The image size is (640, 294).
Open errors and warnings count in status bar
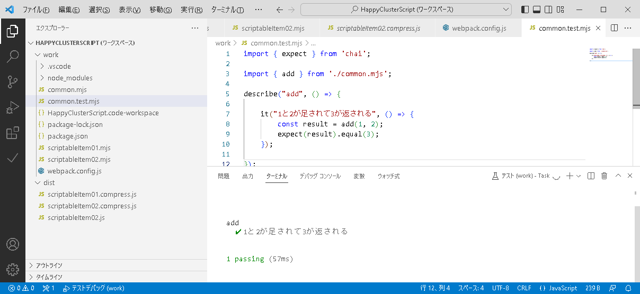pos(21,288)
